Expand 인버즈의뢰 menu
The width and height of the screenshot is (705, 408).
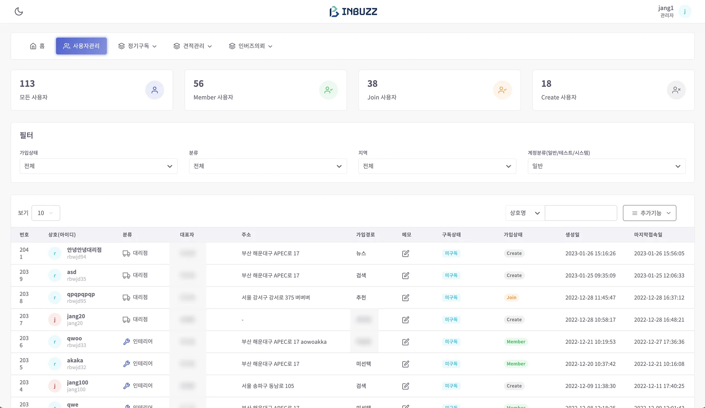251,46
